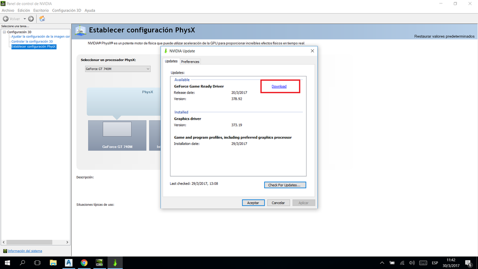The width and height of the screenshot is (478, 269).
Task: Open Información del sistema link
Action: click(x=25, y=251)
